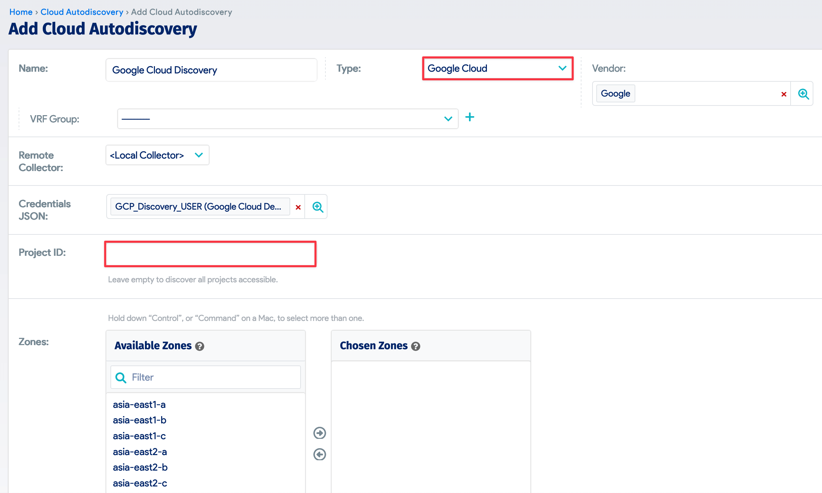This screenshot has width=822, height=493.
Task: Click the search icon in the zone filter
Action: click(x=121, y=377)
